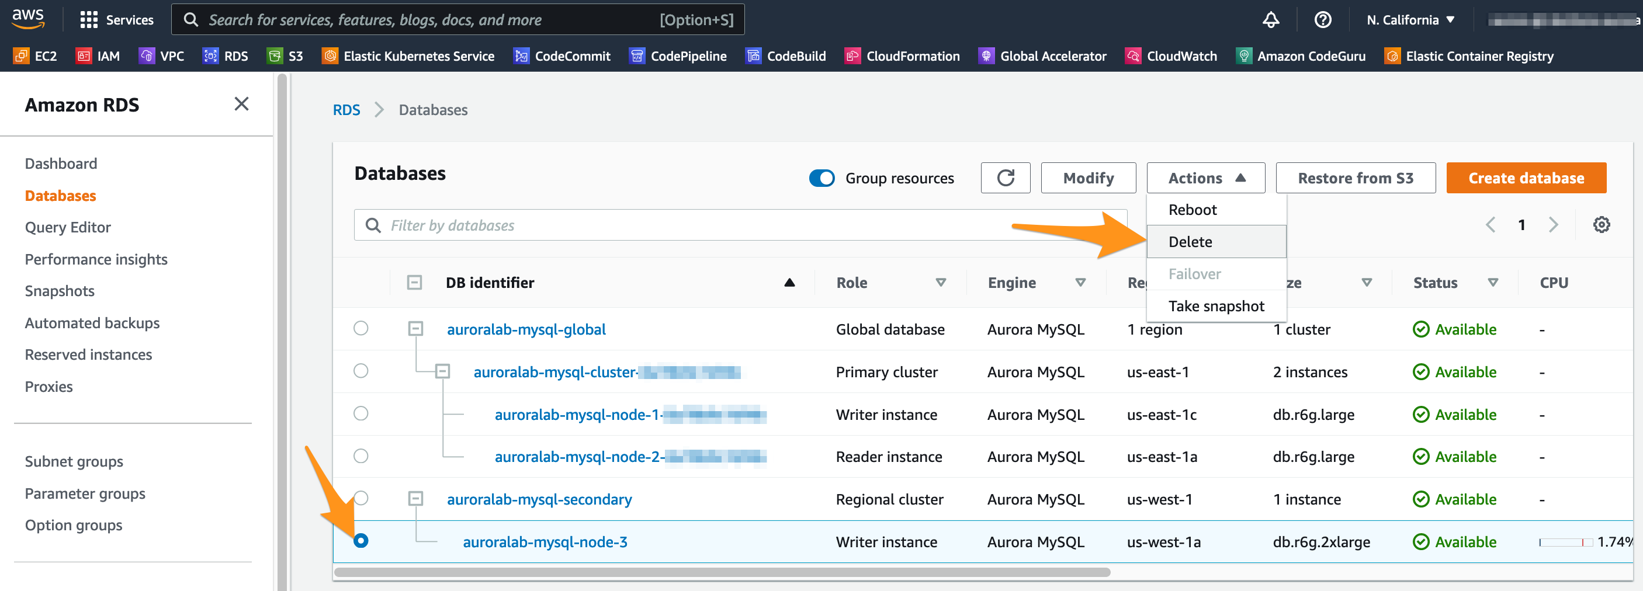Collapse auroralab-mysql-secondary tree group
This screenshot has height=591, width=1643.
pyautogui.click(x=416, y=499)
